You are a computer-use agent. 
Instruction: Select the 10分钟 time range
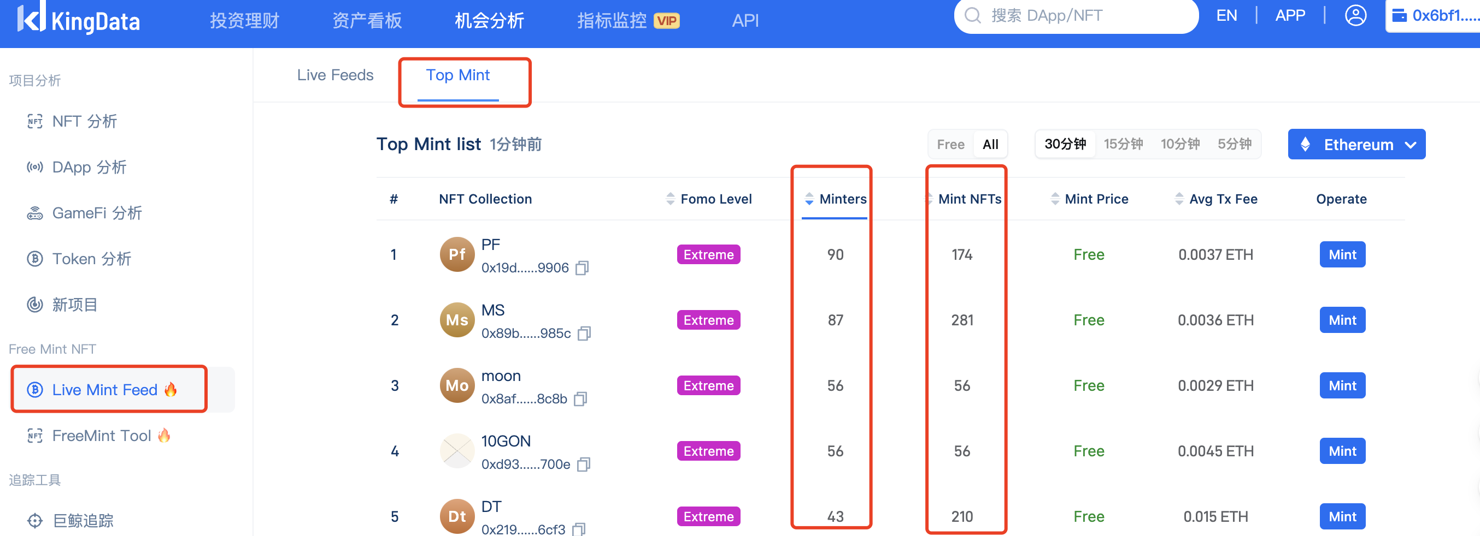tap(1179, 144)
